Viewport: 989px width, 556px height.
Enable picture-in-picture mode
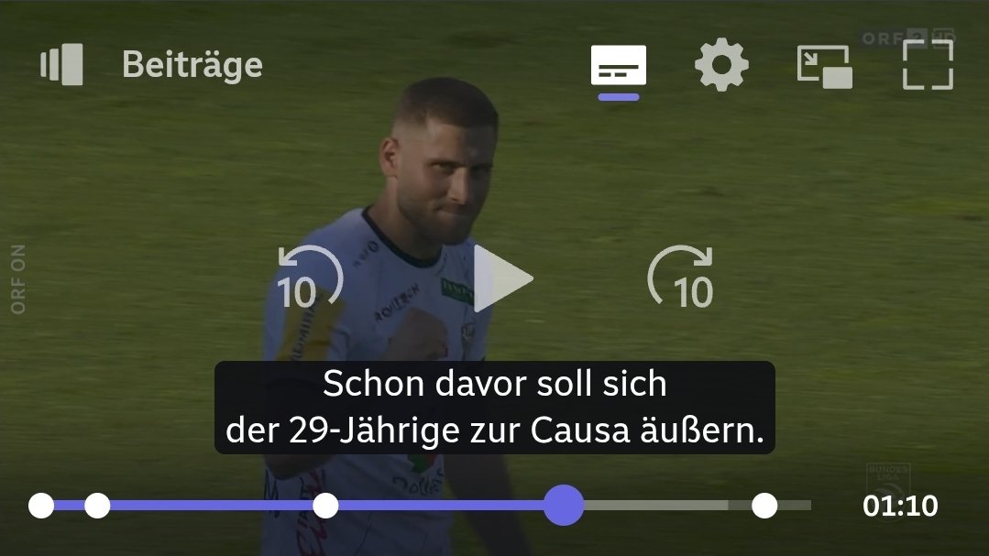(824, 66)
